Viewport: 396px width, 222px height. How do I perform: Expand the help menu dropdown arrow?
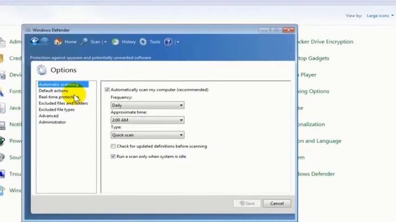click(x=178, y=42)
